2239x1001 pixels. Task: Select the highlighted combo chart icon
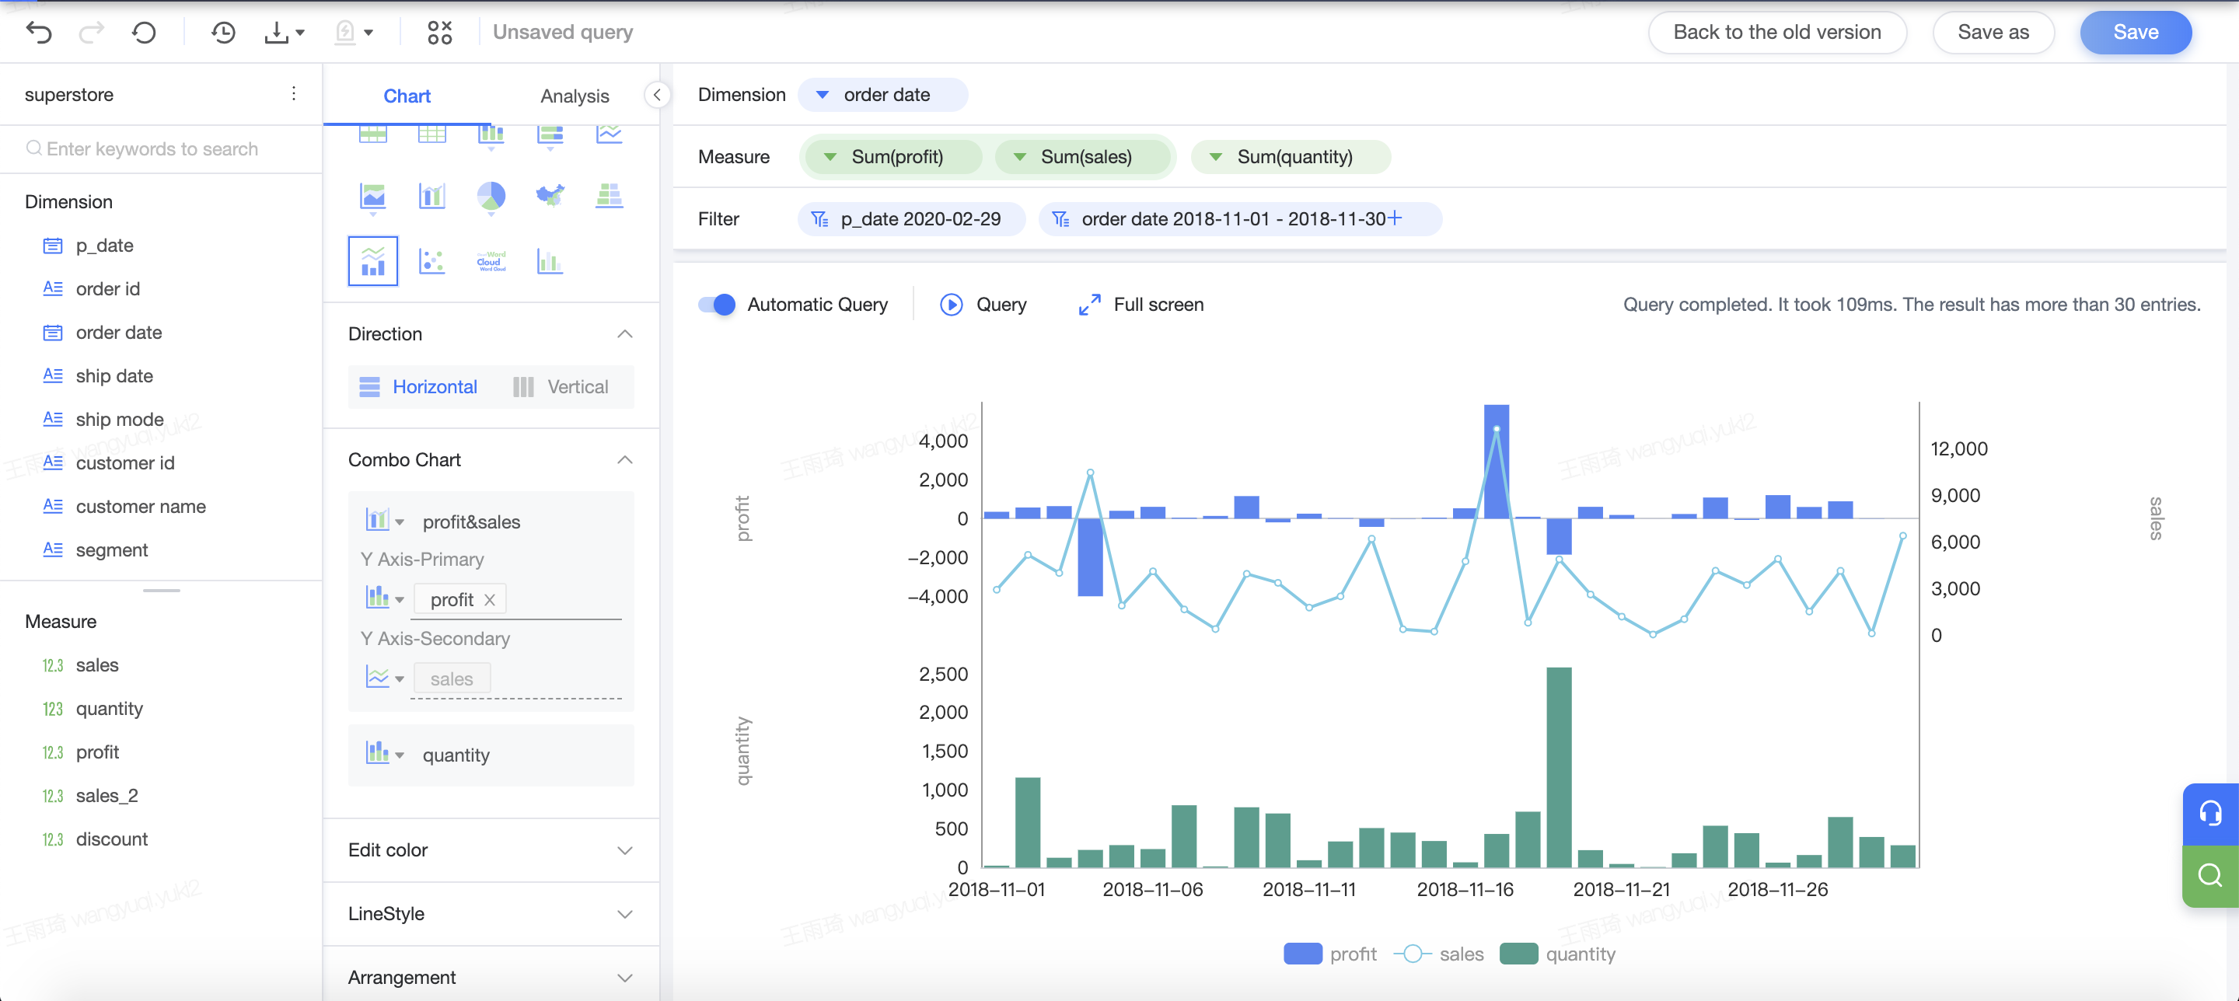pyautogui.click(x=373, y=260)
